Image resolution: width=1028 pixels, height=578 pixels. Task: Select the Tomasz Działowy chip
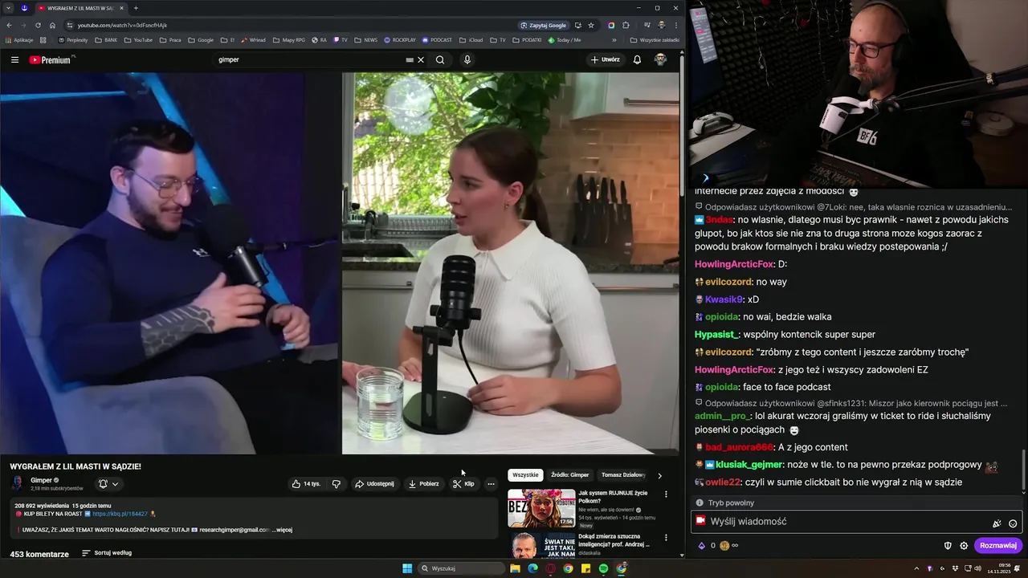623,475
